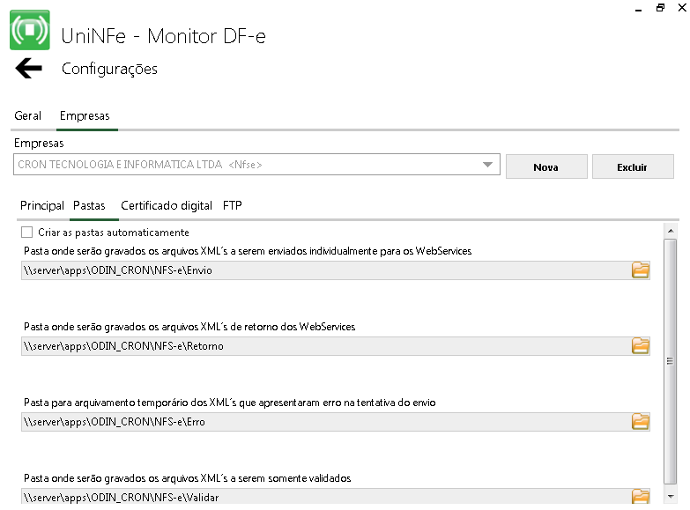This screenshot has width=690, height=510.
Task: Click the UniNFe - Monitor DF-e title
Action: point(163,36)
